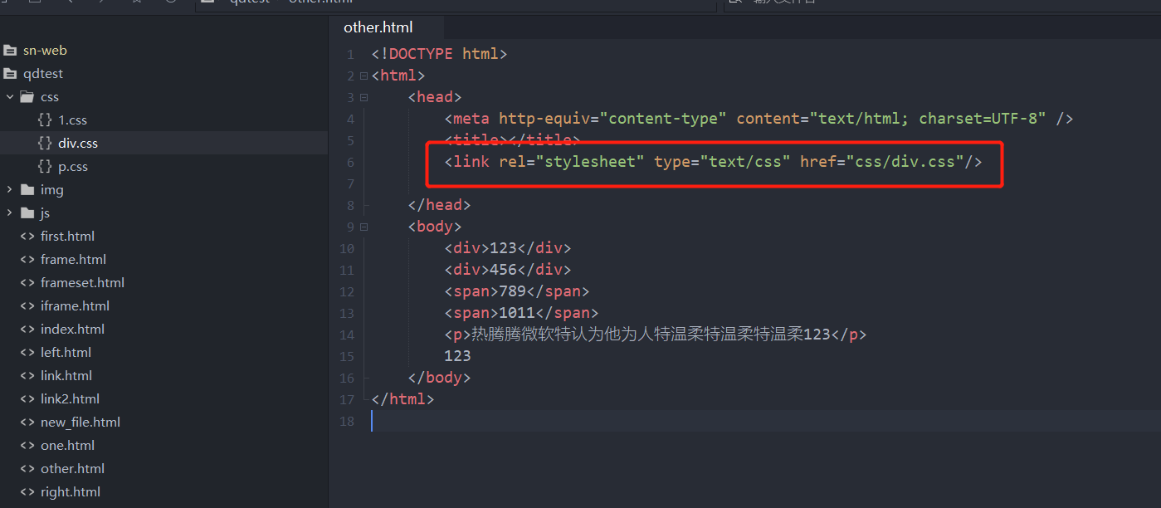The width and height of the screenshot is (1161, 508).
Task: Click the qdtest project icon
Action: point(10,73)
